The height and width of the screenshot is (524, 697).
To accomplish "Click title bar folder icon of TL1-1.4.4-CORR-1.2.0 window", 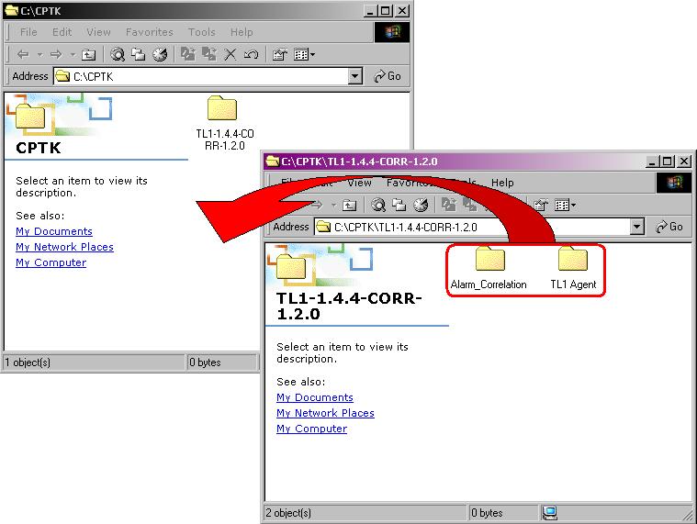I will 272,161.
